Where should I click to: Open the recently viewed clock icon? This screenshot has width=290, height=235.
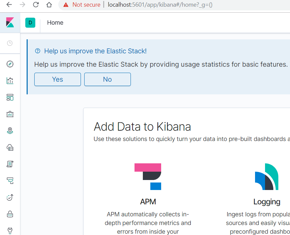tap(10, 43)
